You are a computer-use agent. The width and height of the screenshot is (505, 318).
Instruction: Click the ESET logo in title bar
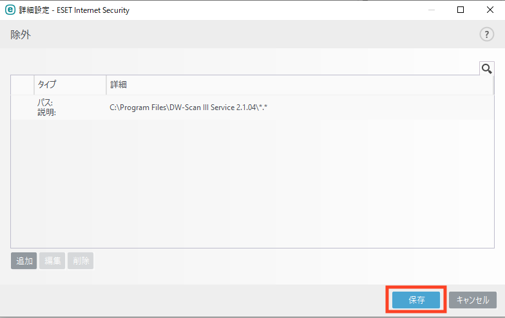point(9,10)
